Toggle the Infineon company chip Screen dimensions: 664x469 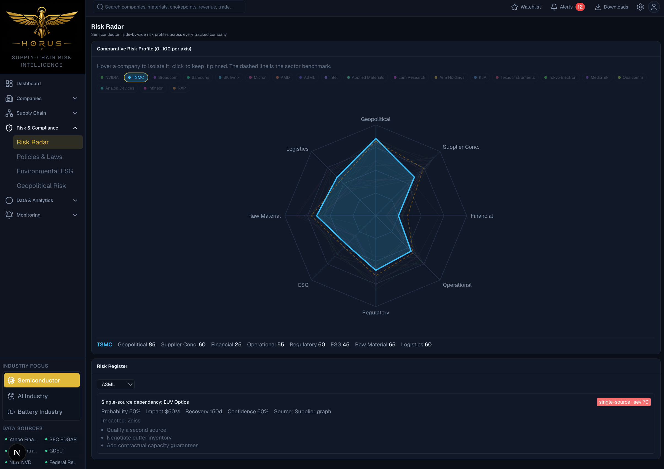pos(154,88)
